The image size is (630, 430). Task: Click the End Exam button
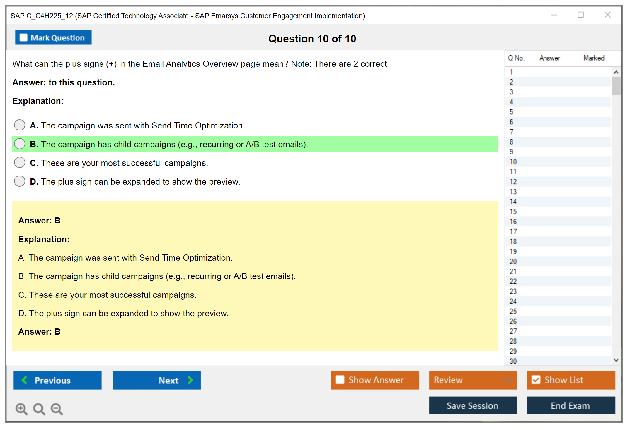tap(571, 405)
